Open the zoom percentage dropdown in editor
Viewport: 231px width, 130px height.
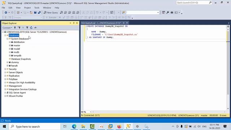pyautogui.click(x=90, y=112)
